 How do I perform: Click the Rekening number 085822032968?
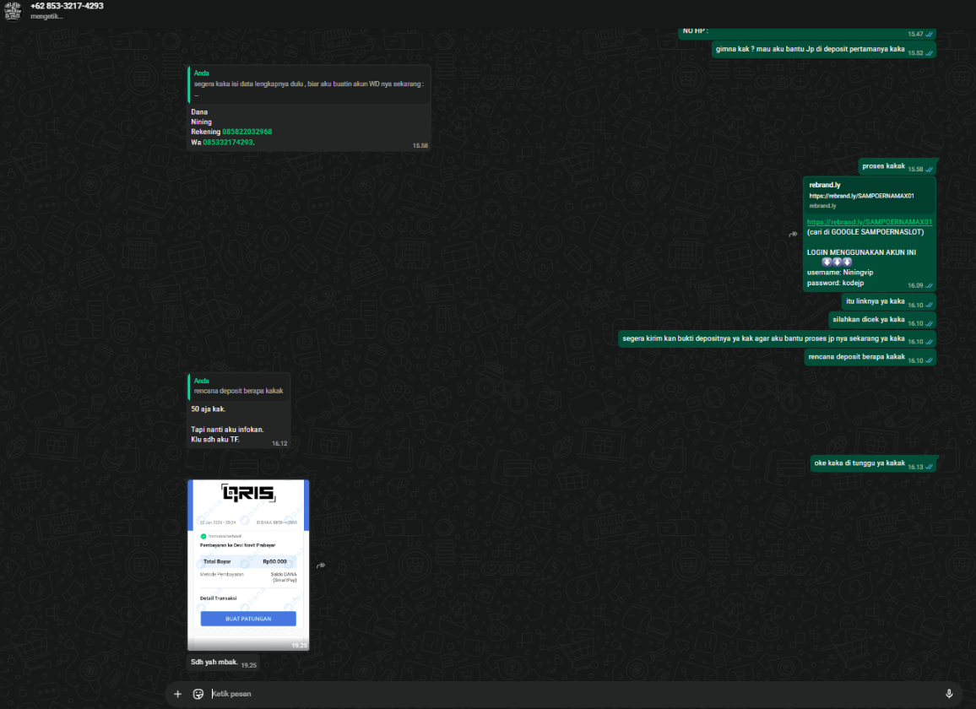tap(247, 132)
